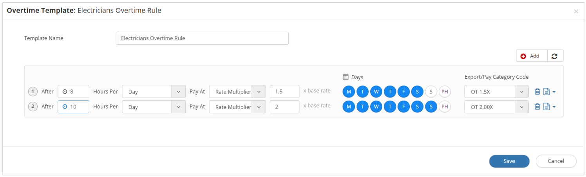
Task: Delete rule 2 with its trash icon
Action: point(537,107)
